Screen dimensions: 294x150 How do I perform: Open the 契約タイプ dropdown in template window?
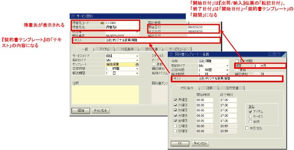coord(227,65)
